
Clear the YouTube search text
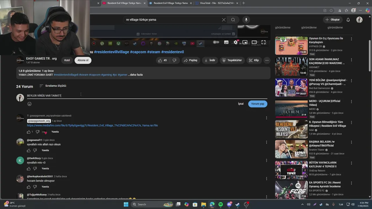[x=223, y=20]
